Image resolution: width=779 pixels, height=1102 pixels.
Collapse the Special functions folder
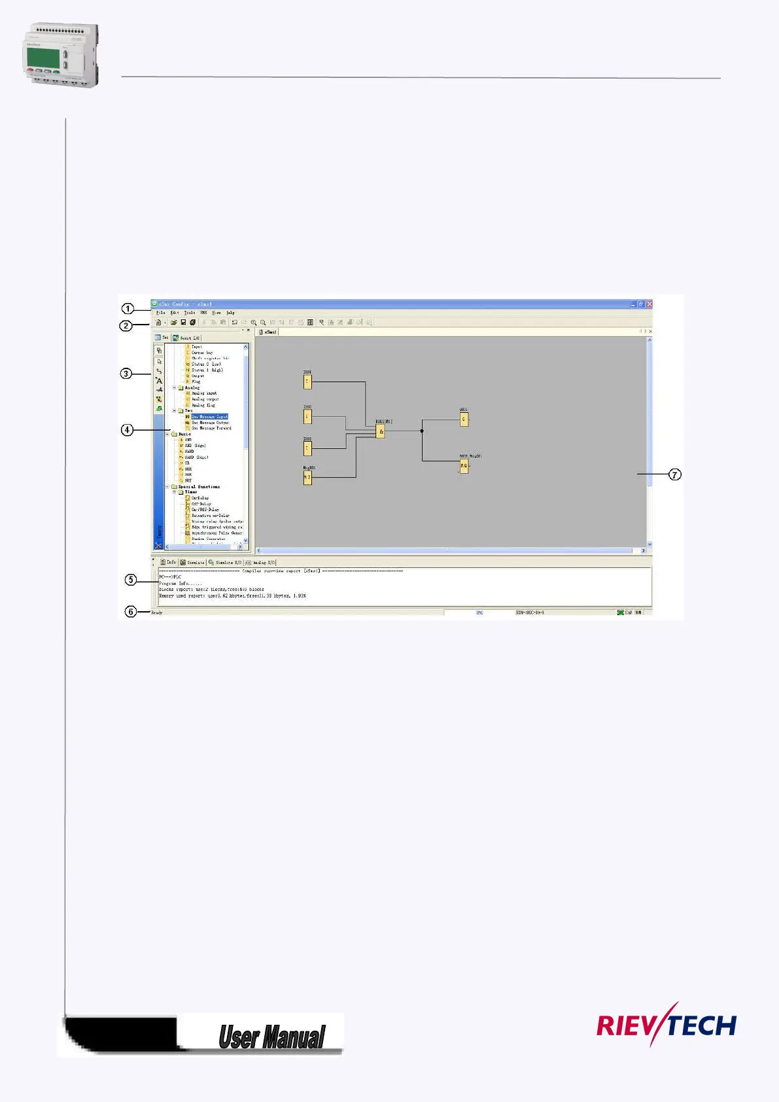click(x=167, y=486)
